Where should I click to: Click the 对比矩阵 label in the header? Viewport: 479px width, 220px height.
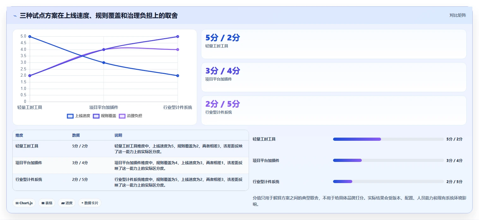coord(458,15)
